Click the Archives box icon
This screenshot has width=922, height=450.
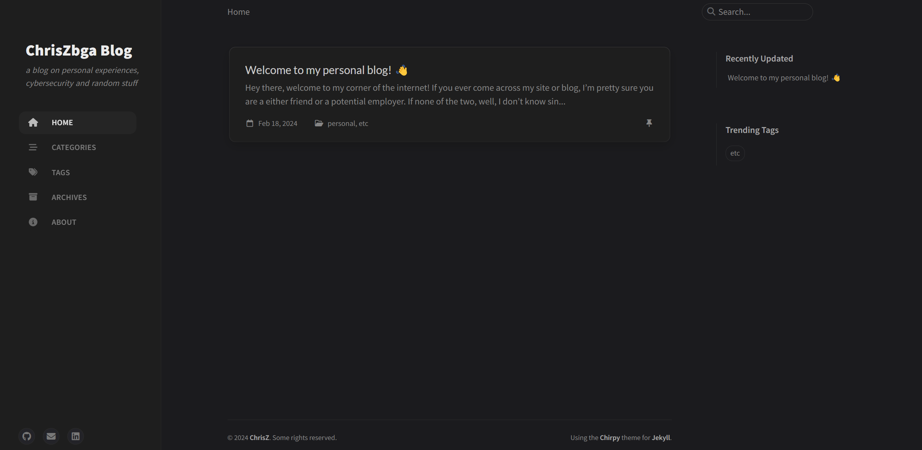(x=33, y=197)
